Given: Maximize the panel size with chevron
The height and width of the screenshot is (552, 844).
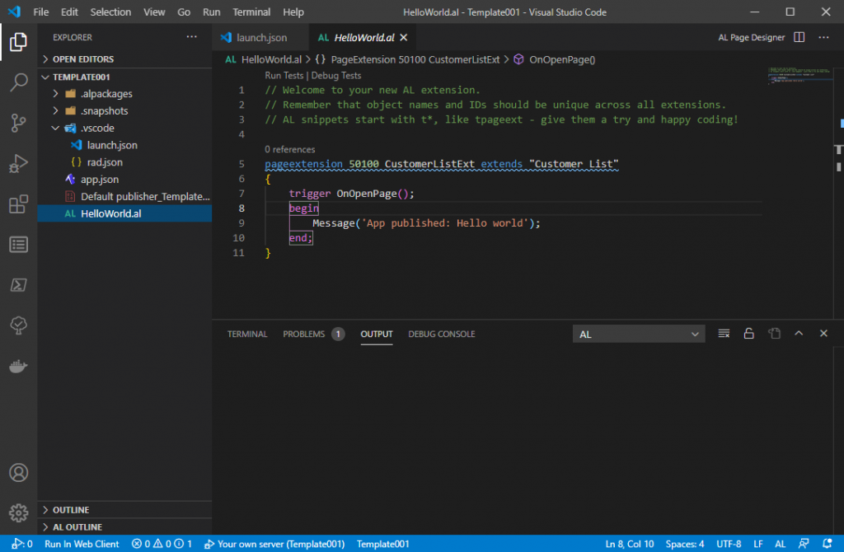Looking at the screenshot, I should pyautogui.click(x=799, y=334).
